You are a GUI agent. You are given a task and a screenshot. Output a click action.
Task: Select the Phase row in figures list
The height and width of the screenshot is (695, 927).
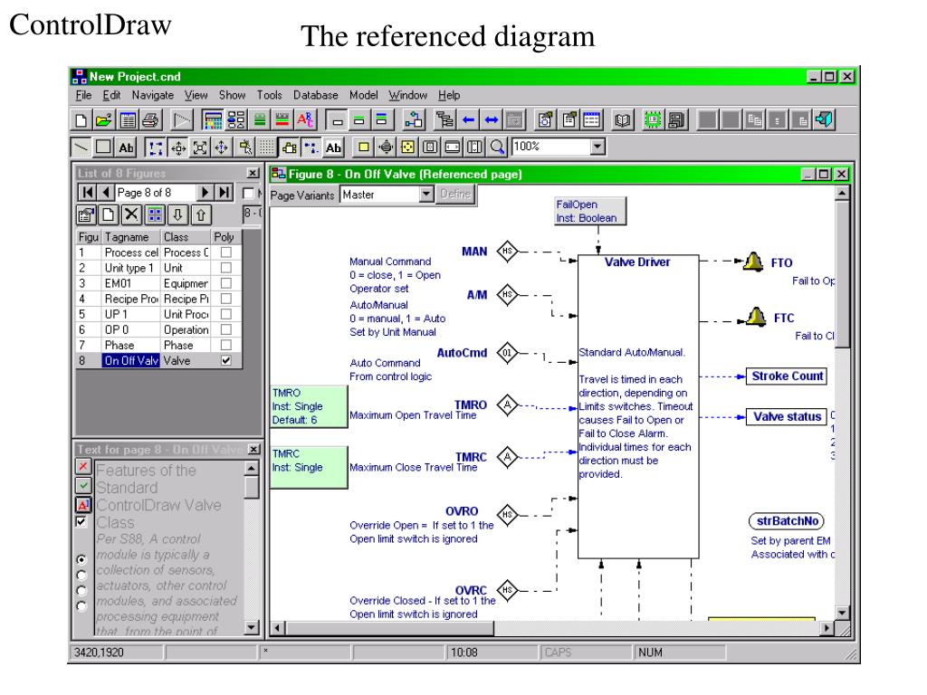(158, 345)
